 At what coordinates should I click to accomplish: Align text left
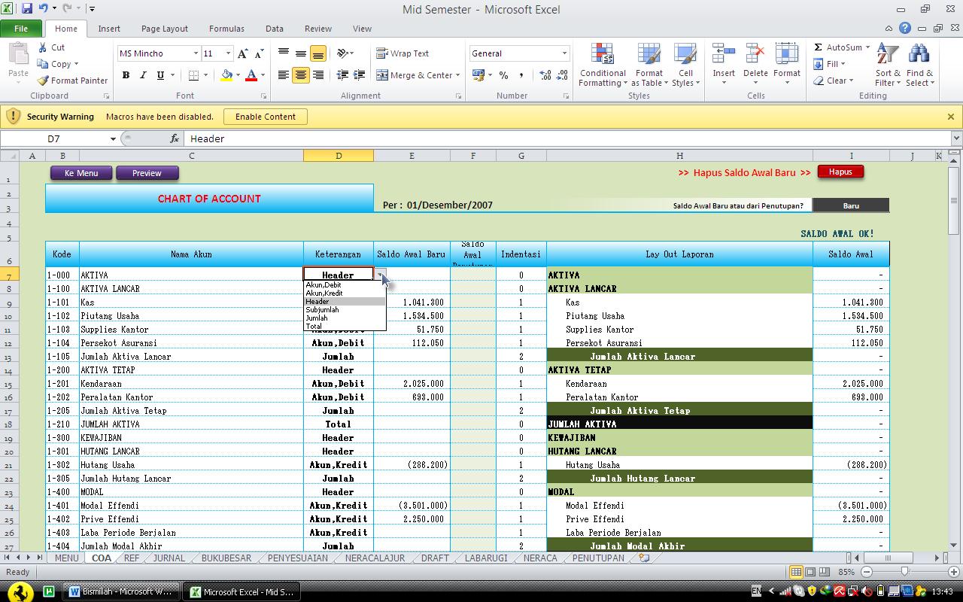tap(284, 75)
